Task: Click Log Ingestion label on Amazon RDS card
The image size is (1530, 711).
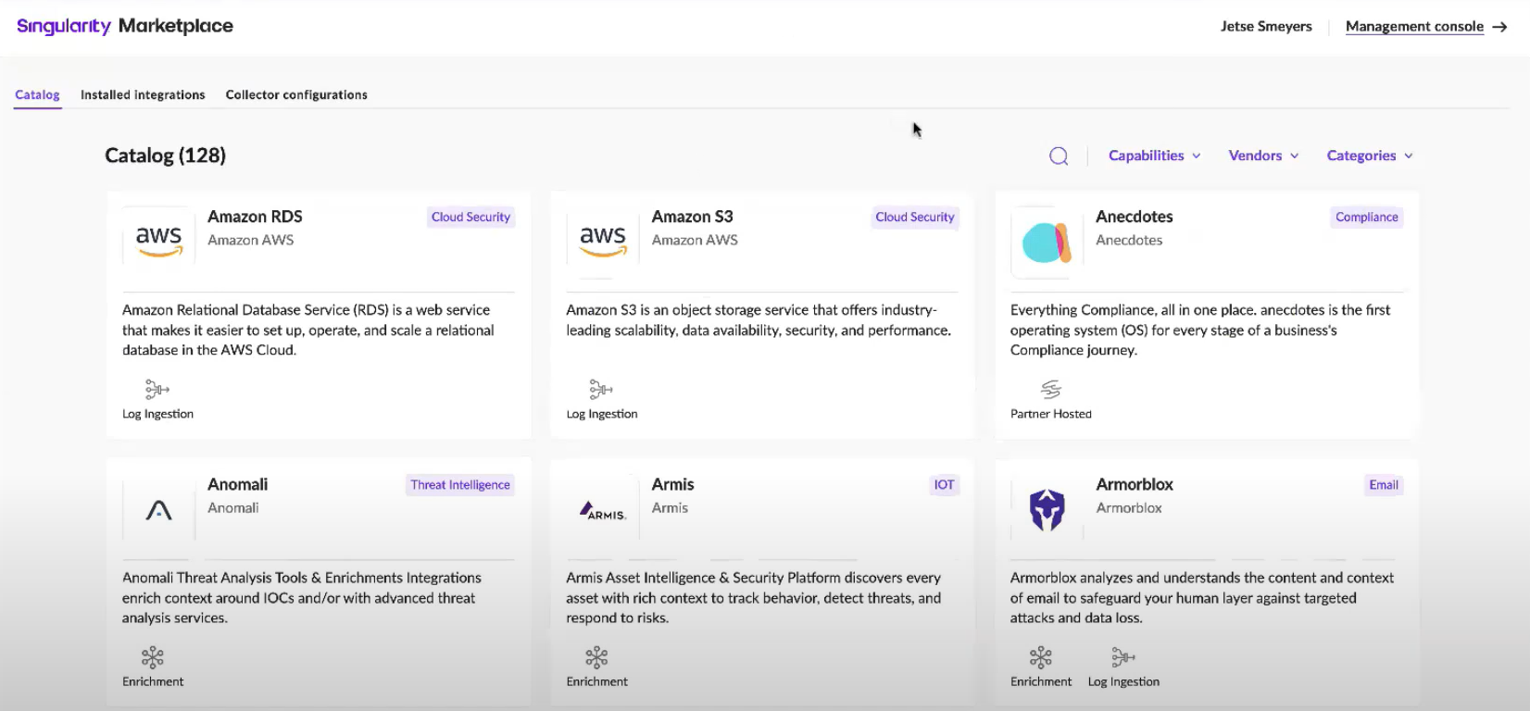Action: tap(157, 414)
